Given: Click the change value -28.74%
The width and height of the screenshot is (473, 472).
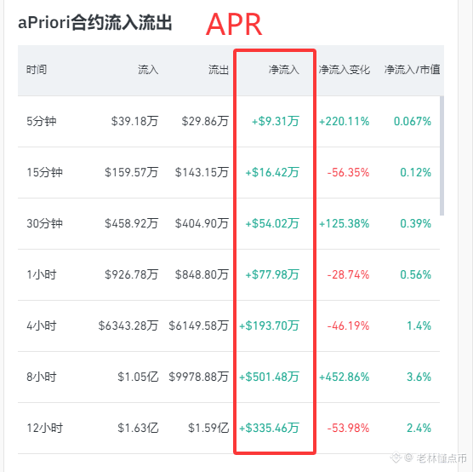Looking at the screenshot, I should (349, 274).
